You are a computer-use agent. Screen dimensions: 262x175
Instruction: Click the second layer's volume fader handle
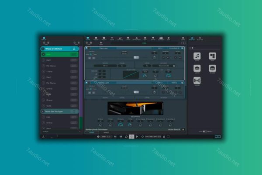(136, 92)
